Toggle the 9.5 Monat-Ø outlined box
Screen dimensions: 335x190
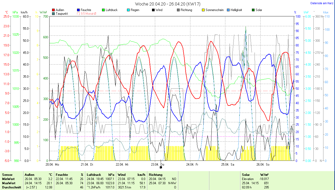[79, 14]
